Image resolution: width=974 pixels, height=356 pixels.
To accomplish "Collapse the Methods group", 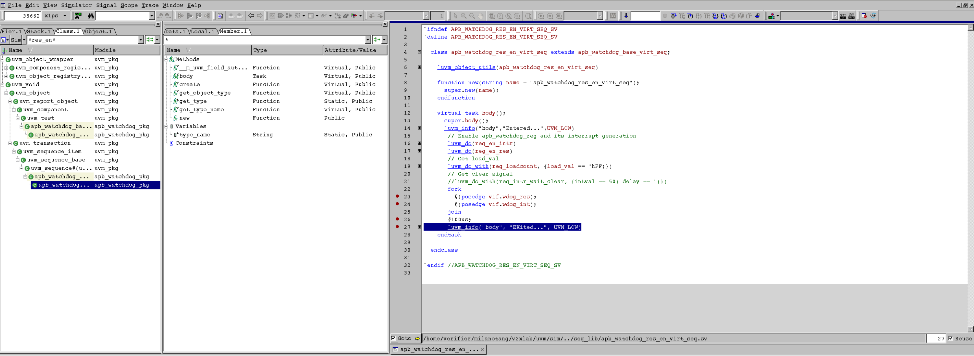I will (166, 59).
